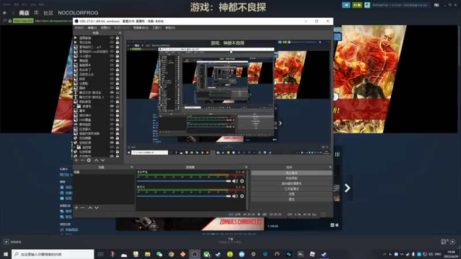Viewport: 461px width, 259px height.
Task: Open the 视图(V) menu in OBS
Action: [105, 28]
